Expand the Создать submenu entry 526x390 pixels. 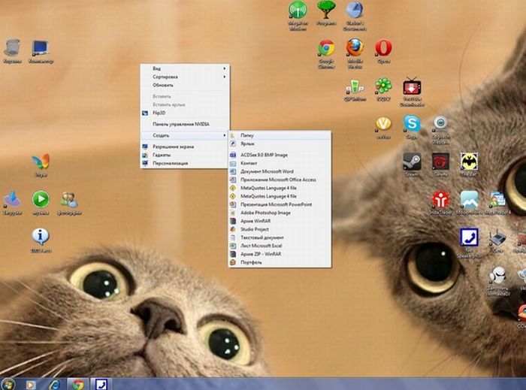point(185,135)
